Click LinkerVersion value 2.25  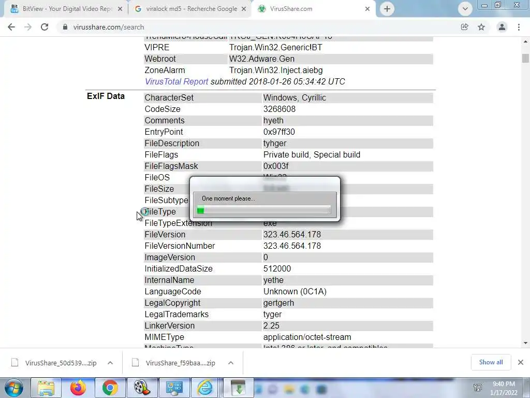[x=271, y=326]
